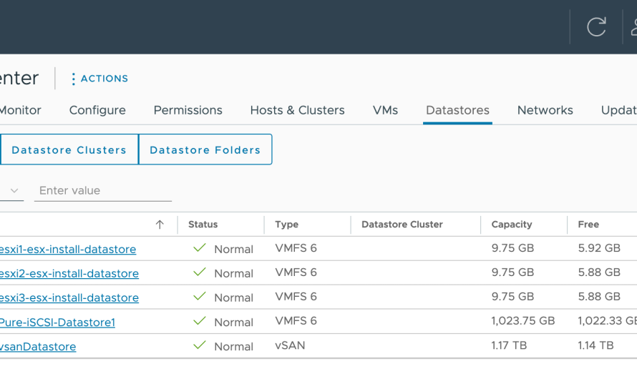Viewport: 637px width, 379px height.
Task: Select the VMs tab
Action: (385, 110)
